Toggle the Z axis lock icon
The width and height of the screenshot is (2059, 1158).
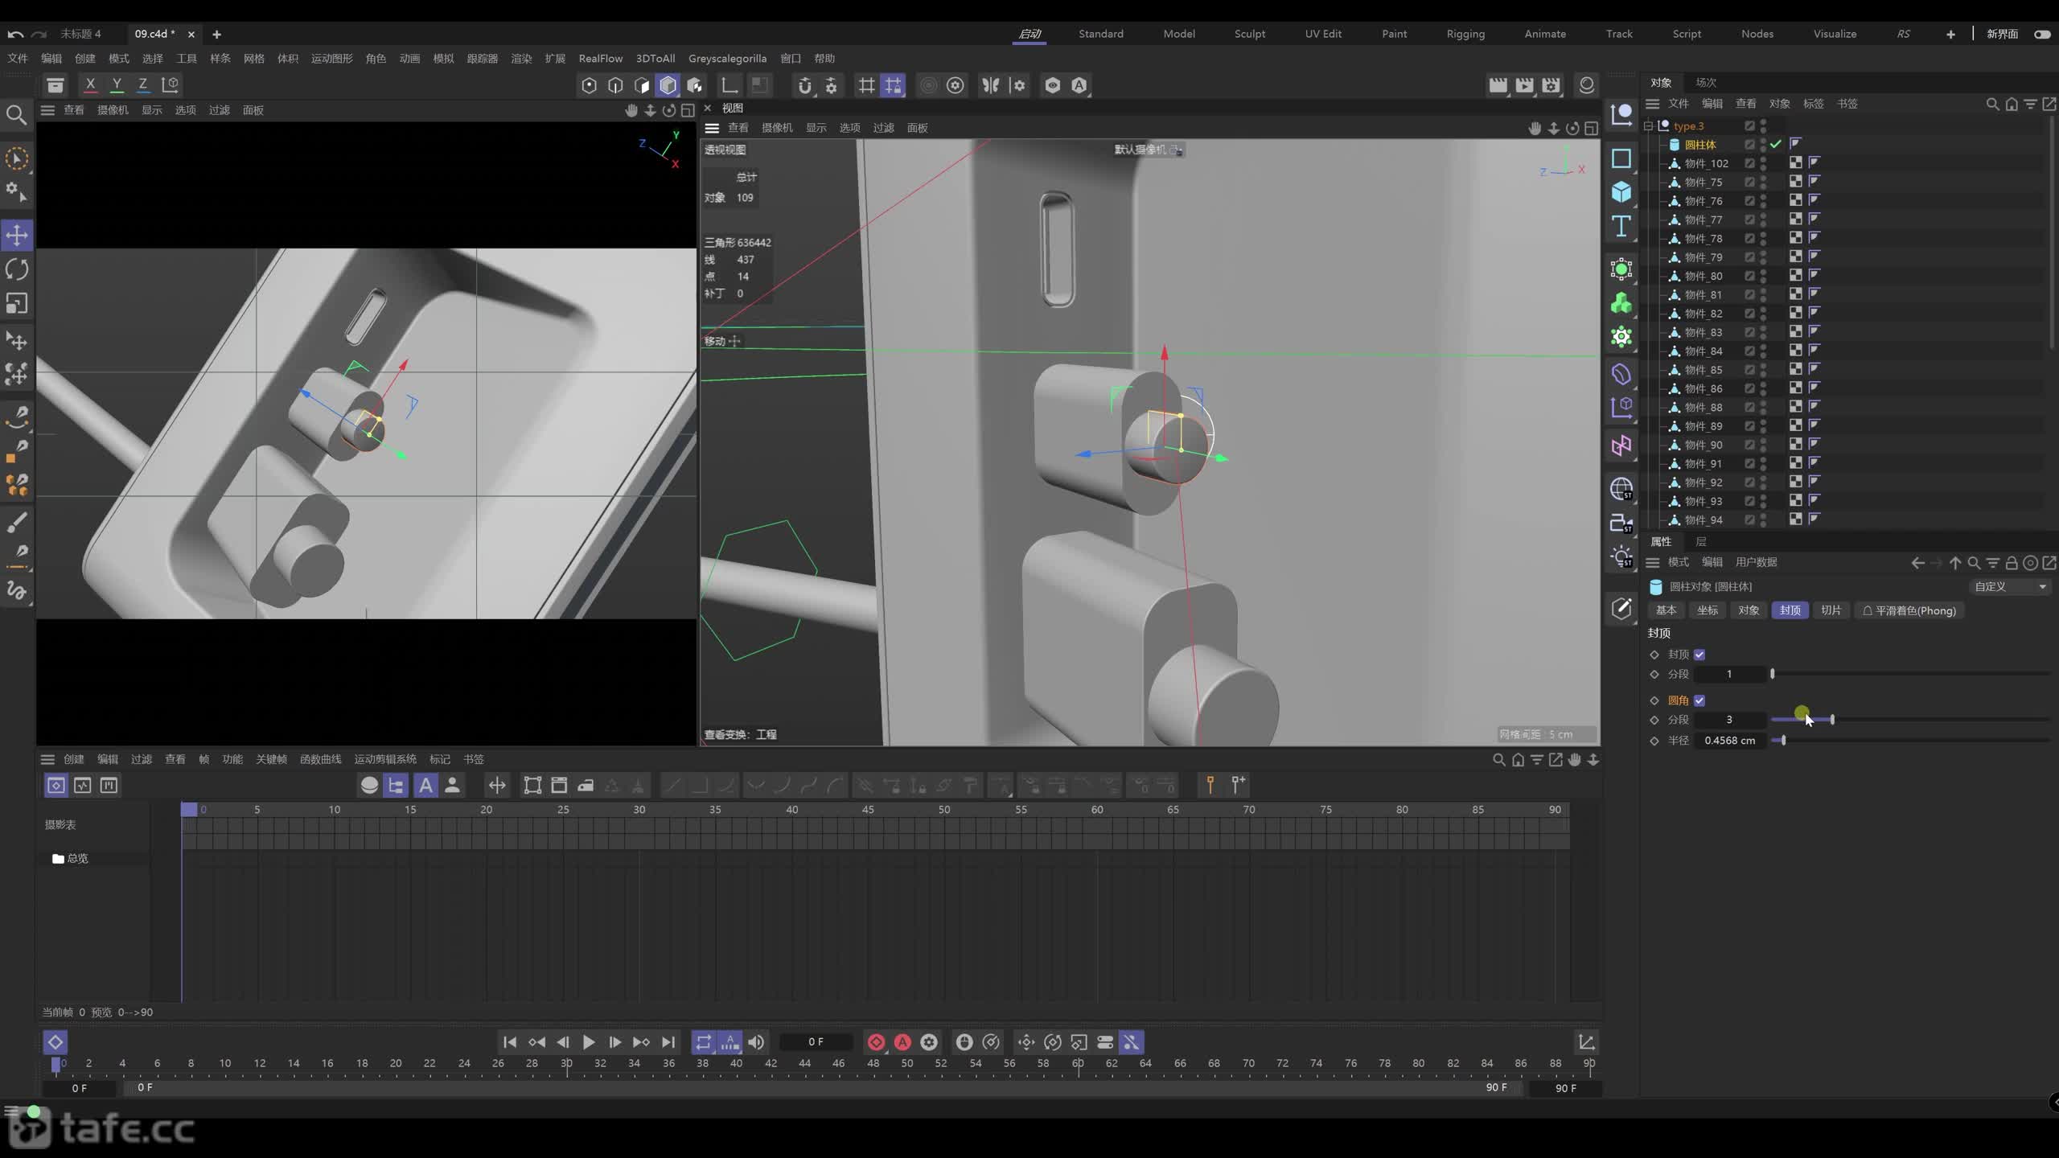[x=142, y=84]
